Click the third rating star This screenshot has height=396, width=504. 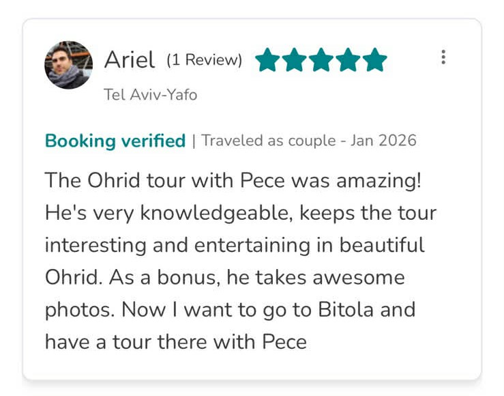[x=321, y=60]
